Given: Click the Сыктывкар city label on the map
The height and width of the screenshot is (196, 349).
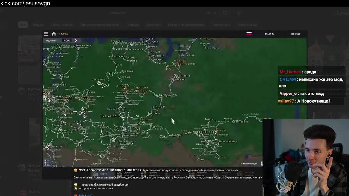Looking at the screenshot, I should (99, 80).
